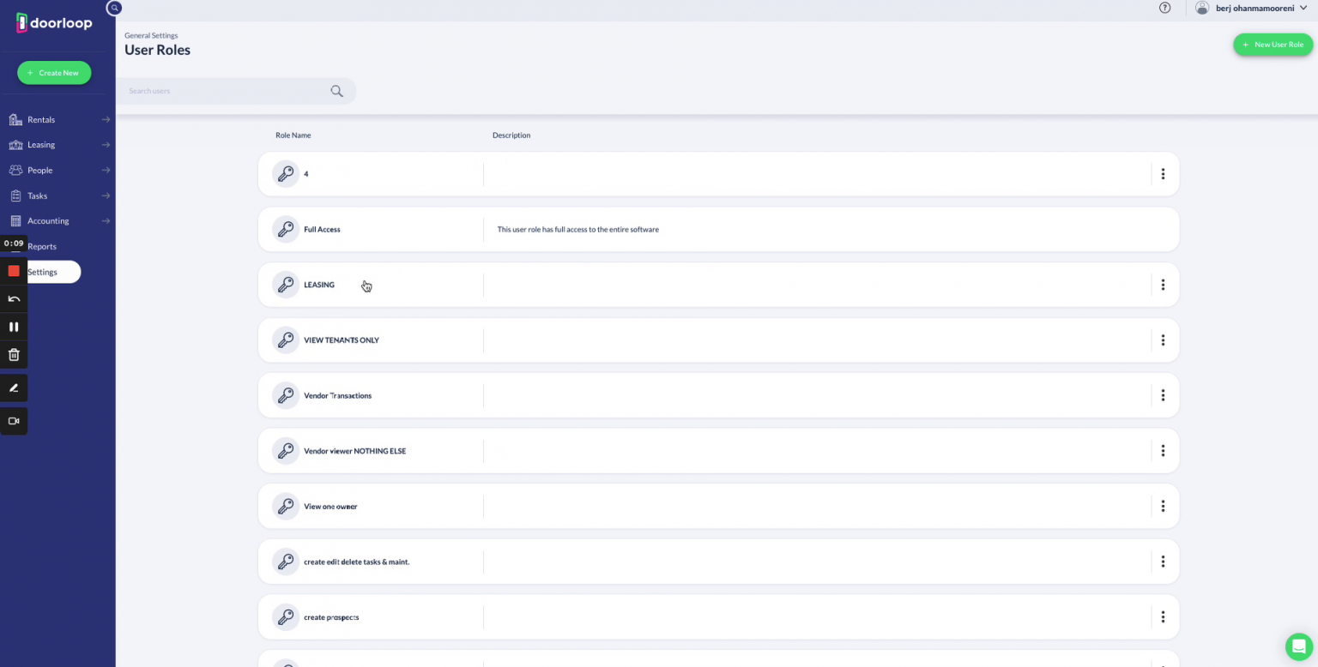Open three-dot menu for LEASING role
The height and width of the screenshot is (667, 1318).
coord(1163,285)
